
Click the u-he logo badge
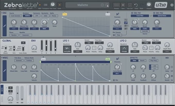[x=161, y=5]
